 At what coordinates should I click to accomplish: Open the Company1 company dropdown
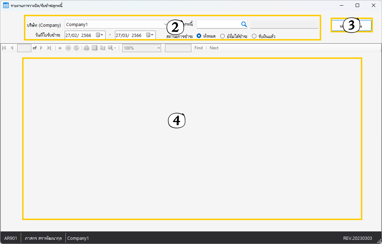pyautogui.click(x=166, y=24)
